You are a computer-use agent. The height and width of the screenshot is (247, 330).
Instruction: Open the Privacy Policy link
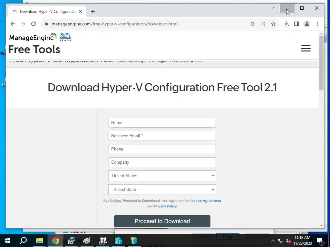coord(165,206)
